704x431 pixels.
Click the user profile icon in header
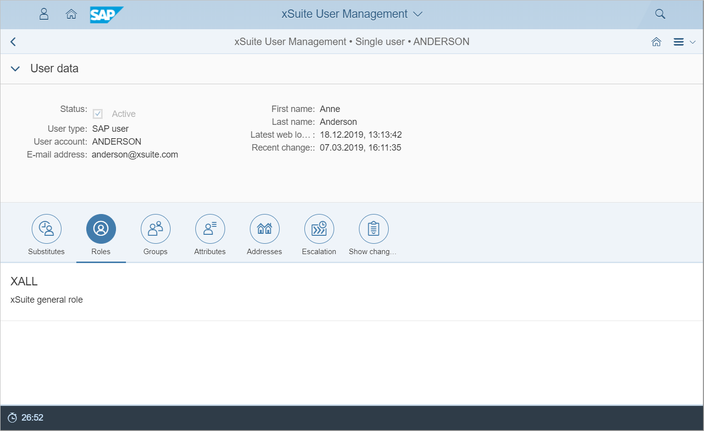[44, 14]
